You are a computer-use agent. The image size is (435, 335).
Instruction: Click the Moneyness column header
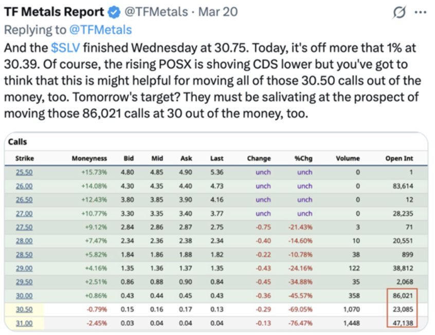[x=89, y=158]
